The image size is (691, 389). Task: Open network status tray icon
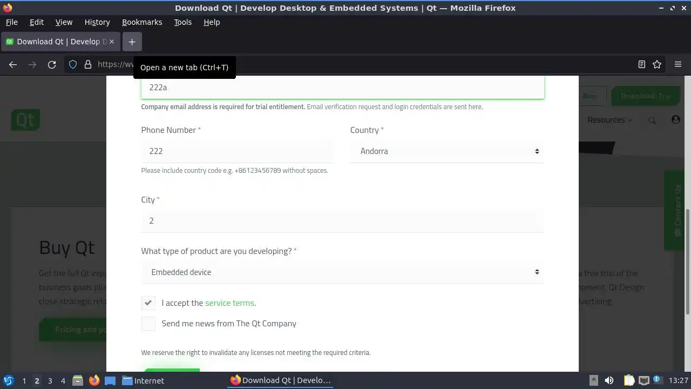point(643,380)
